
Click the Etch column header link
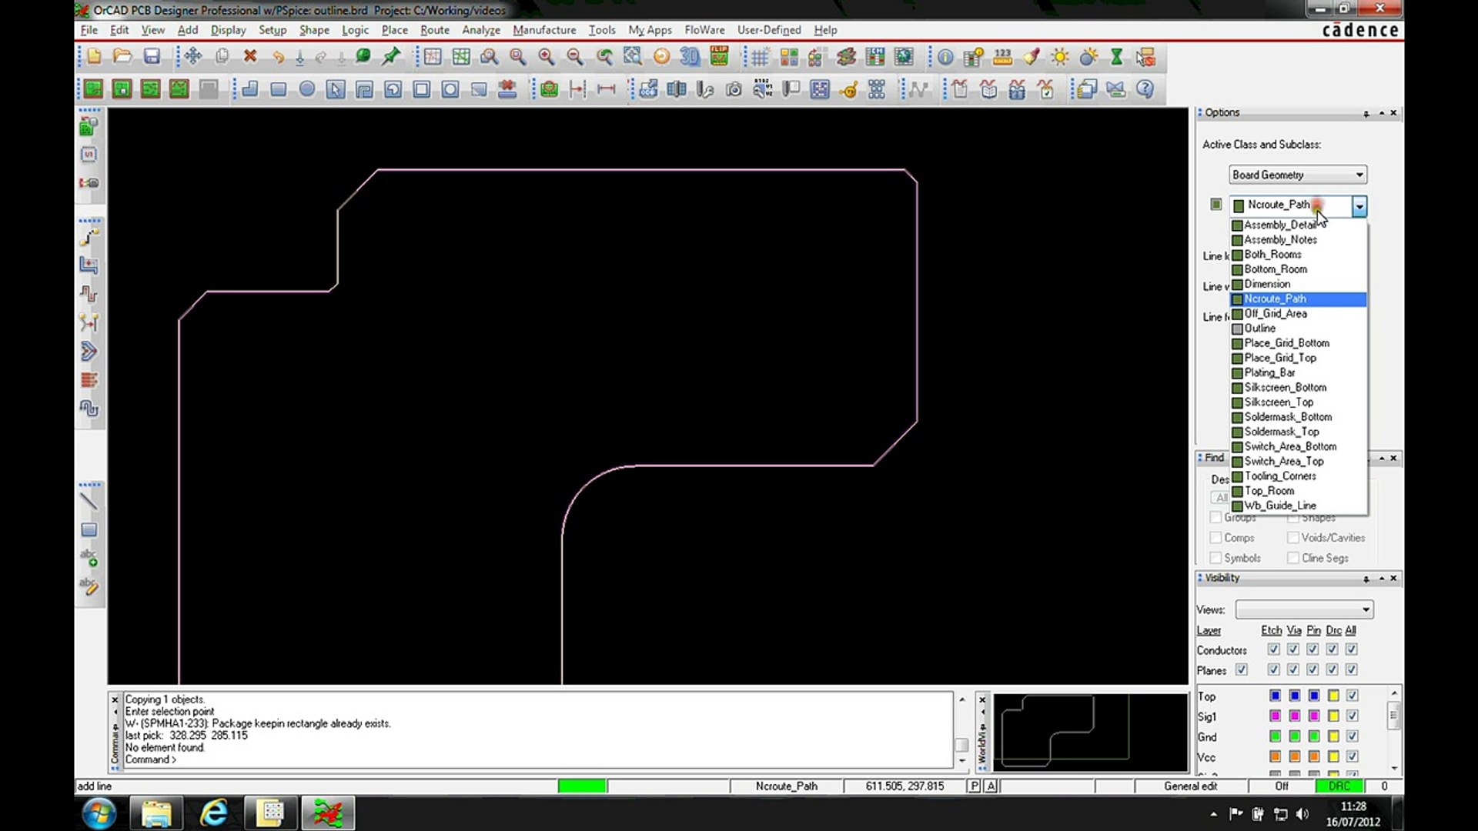pyautogui.click(x=1271, y=630)
